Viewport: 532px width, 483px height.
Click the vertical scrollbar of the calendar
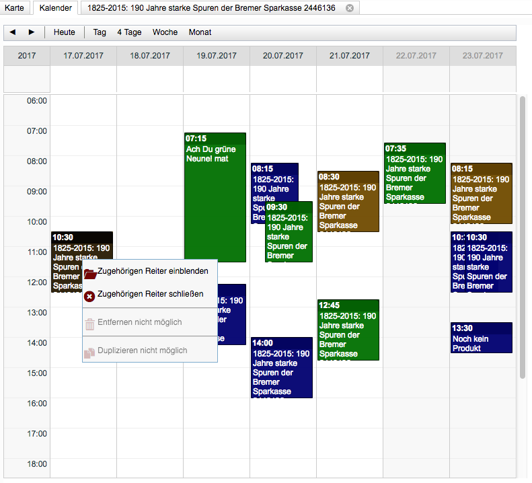pos(523,235)
